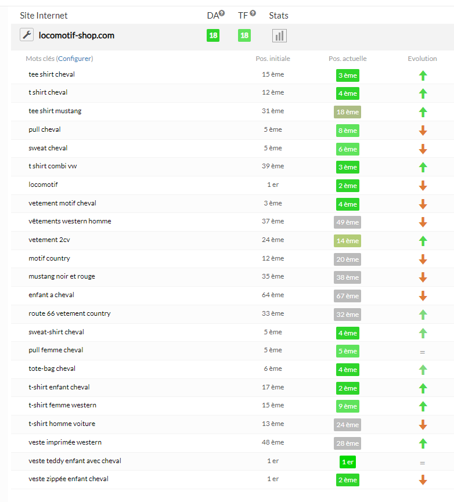Click the green DA score badge 18
Screen dimensions: 454x502
click(x=213, y=35)
